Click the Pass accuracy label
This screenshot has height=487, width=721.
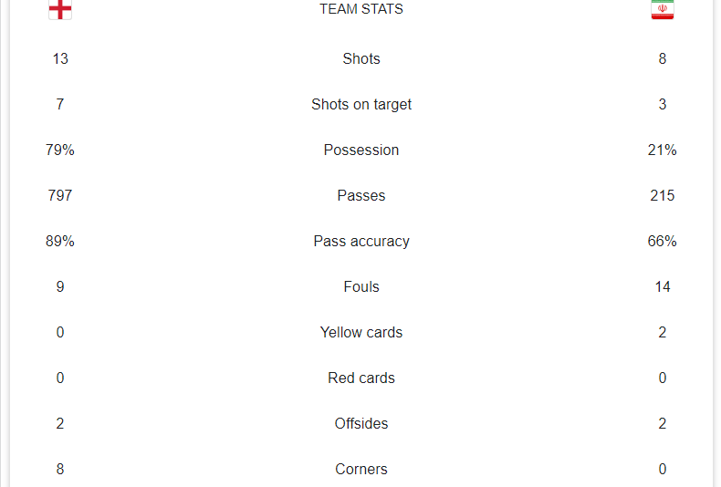click(361, 241)
